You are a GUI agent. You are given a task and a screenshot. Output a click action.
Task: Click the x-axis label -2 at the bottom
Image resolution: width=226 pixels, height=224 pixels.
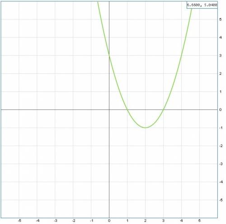tap(73, 221)
